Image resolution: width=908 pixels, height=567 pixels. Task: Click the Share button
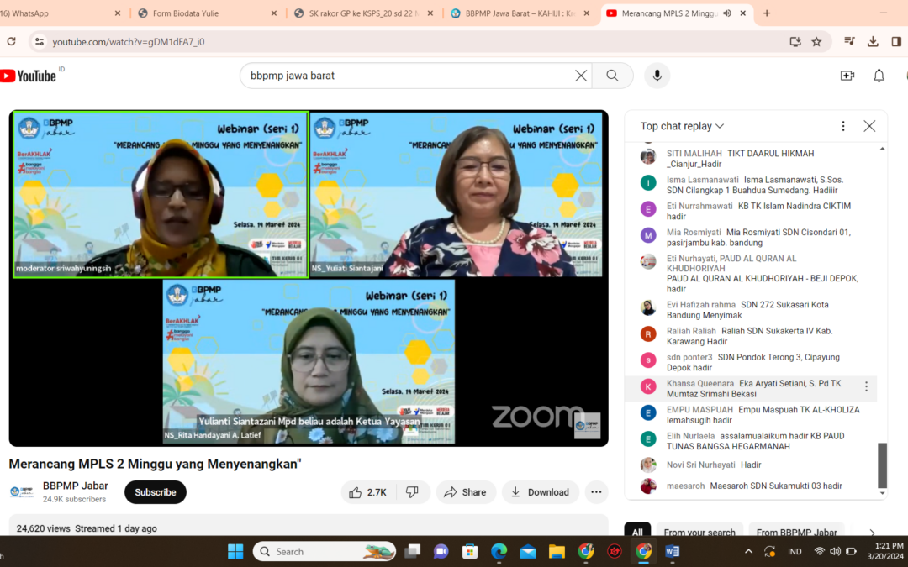pos(465,492)
